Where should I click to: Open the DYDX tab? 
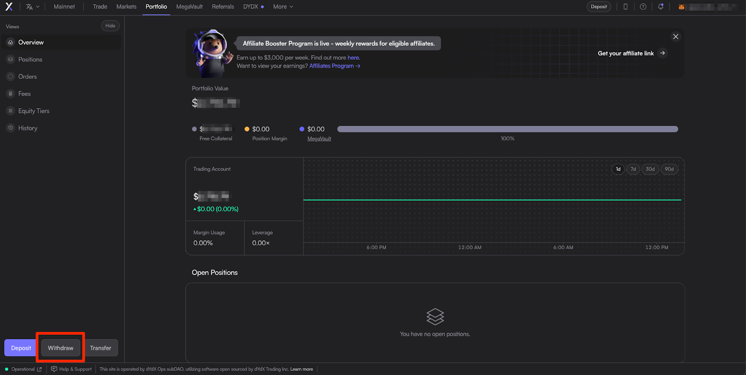point(253,7)
